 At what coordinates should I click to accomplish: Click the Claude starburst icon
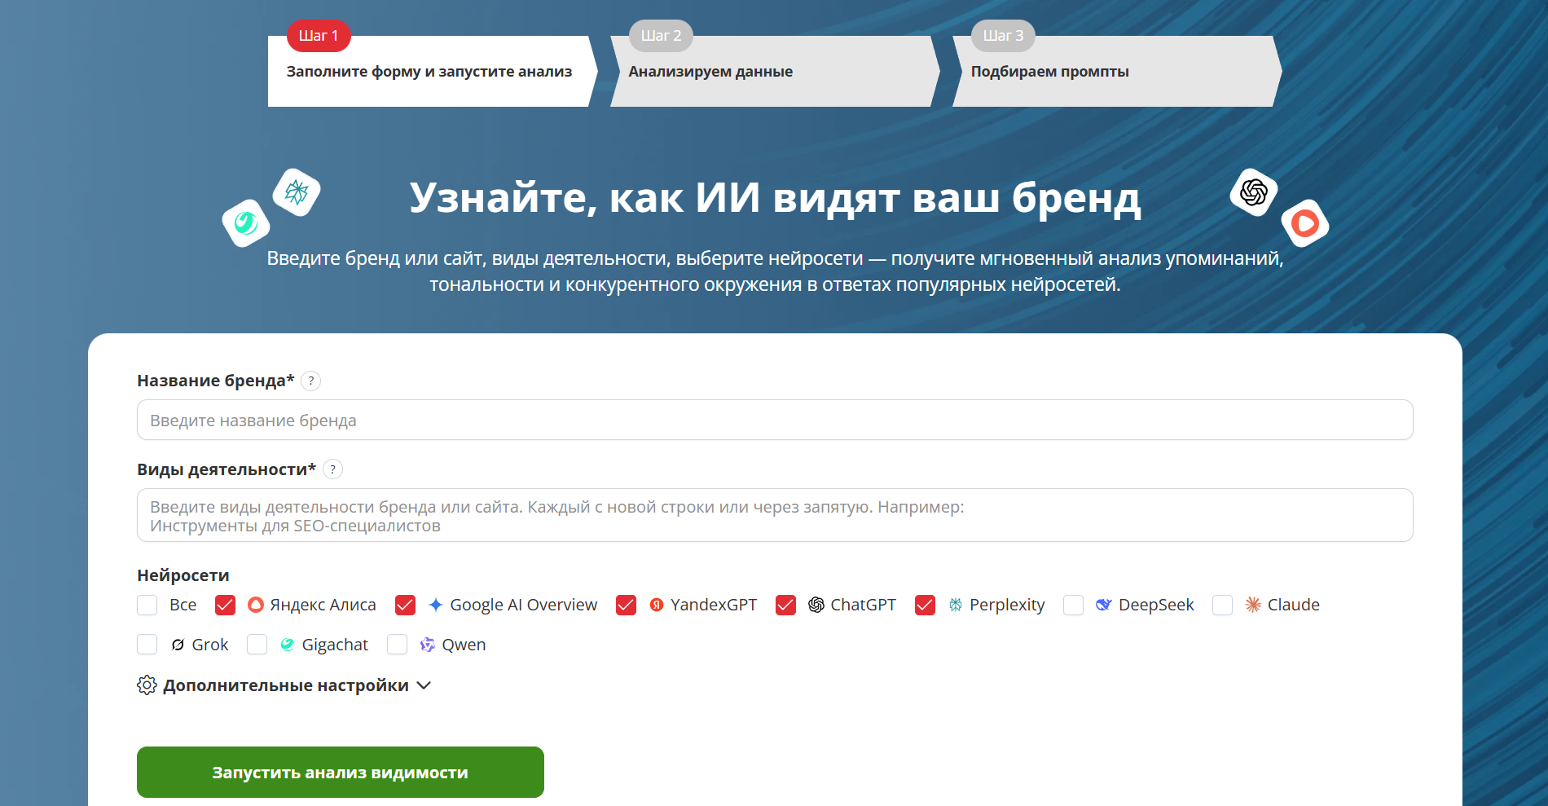[1253, 605]
